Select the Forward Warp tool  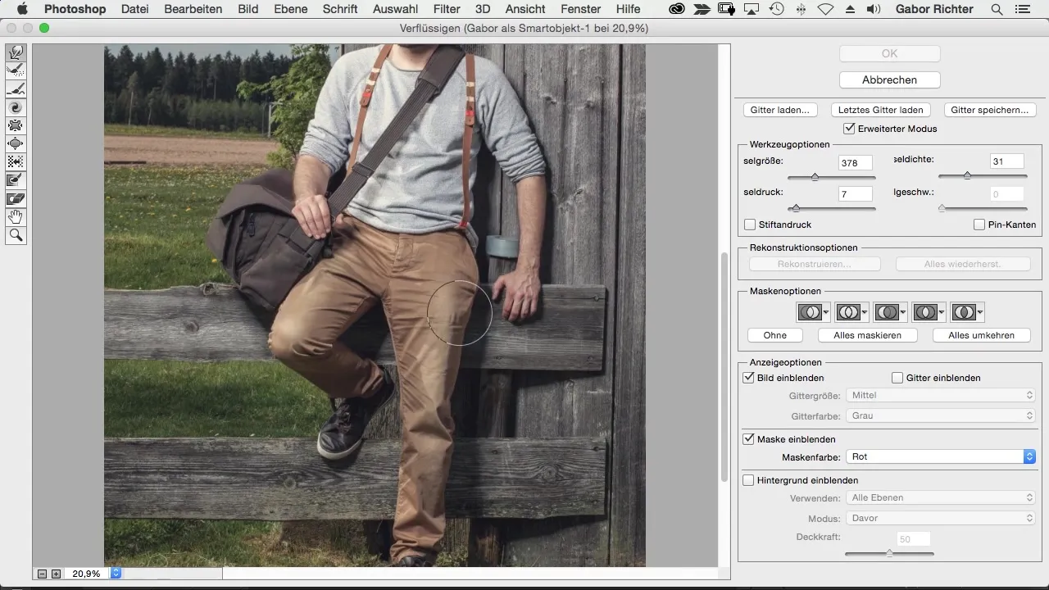click(16, 52)
